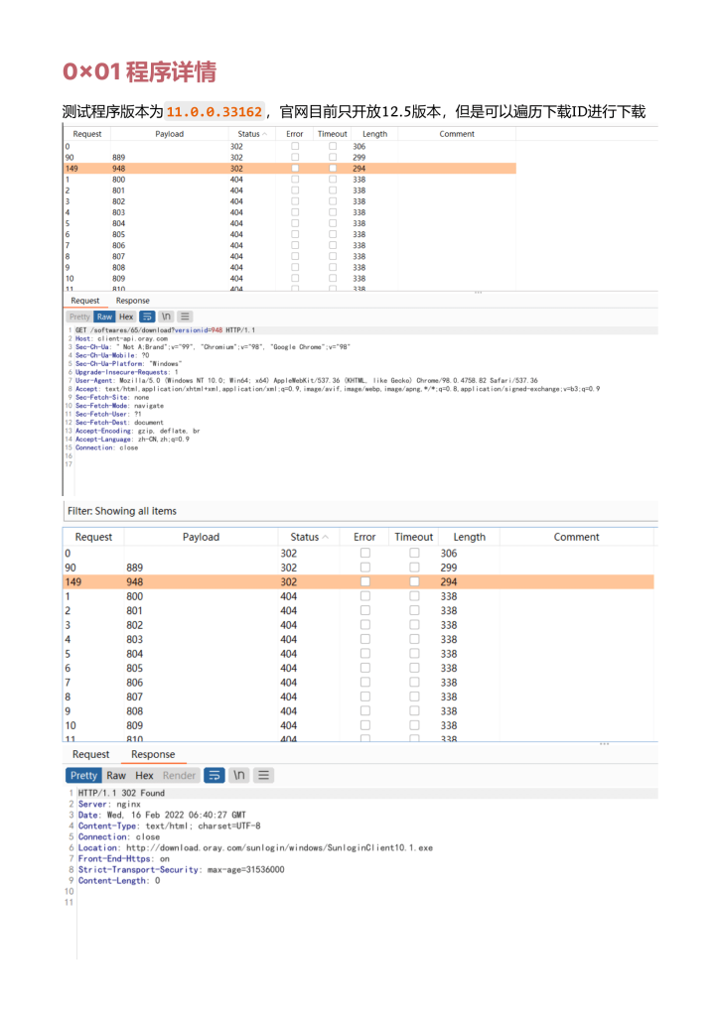Click length value 306 in the larger table
This screenshot has height=1016, width=719.
449,554
